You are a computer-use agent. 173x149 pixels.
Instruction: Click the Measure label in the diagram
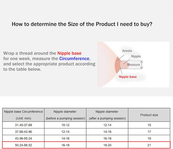[133, 65]
